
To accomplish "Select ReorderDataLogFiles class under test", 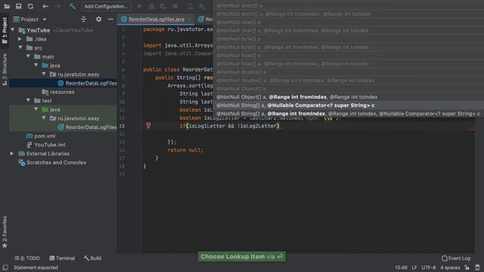I will [x=87, y=127].
